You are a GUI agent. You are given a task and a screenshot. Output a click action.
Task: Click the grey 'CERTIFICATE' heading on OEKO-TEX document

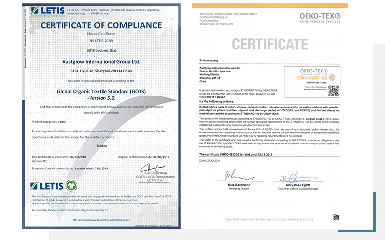pos(270,44)
